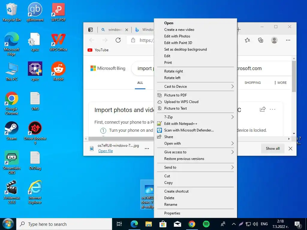Open the Mail app from taskbar
Image resolution: width=307 pixels, height=230 pixels.
click(177, 224)
